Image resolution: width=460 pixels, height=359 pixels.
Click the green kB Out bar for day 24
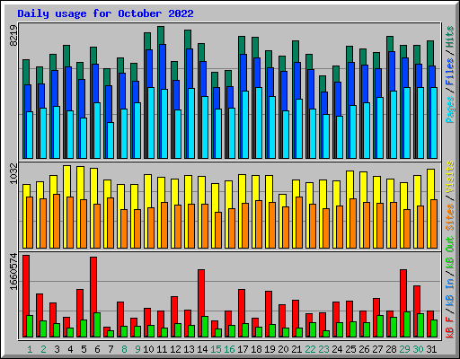(x=340, y=329)
